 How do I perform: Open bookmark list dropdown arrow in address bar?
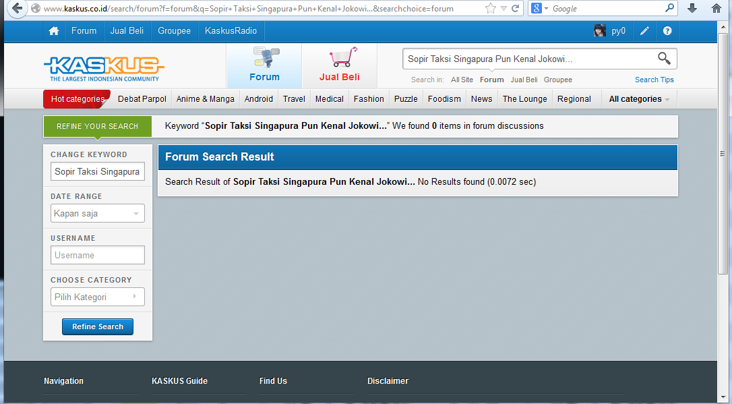[x=504, y=8]
